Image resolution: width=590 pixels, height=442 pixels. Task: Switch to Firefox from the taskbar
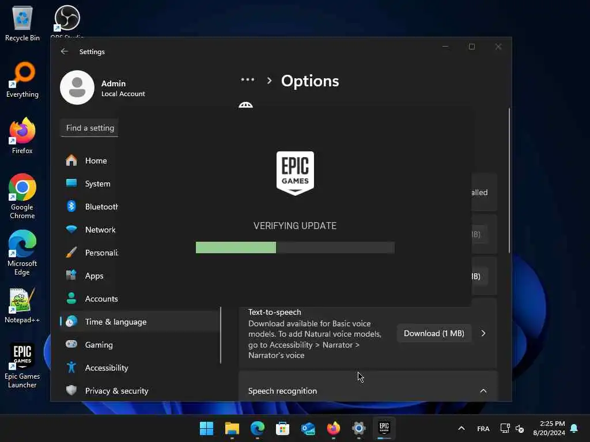[x=334, y=428]
